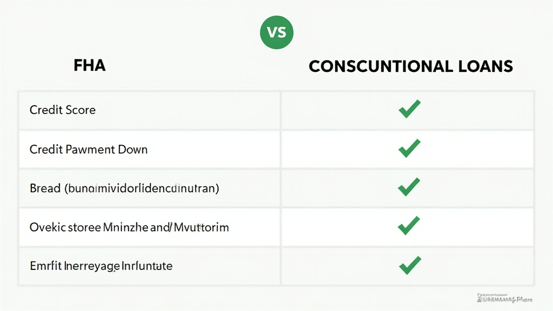Screen dimensions: 553x311
Task: Click the green VS circle badge
Action: click(276, 32)
